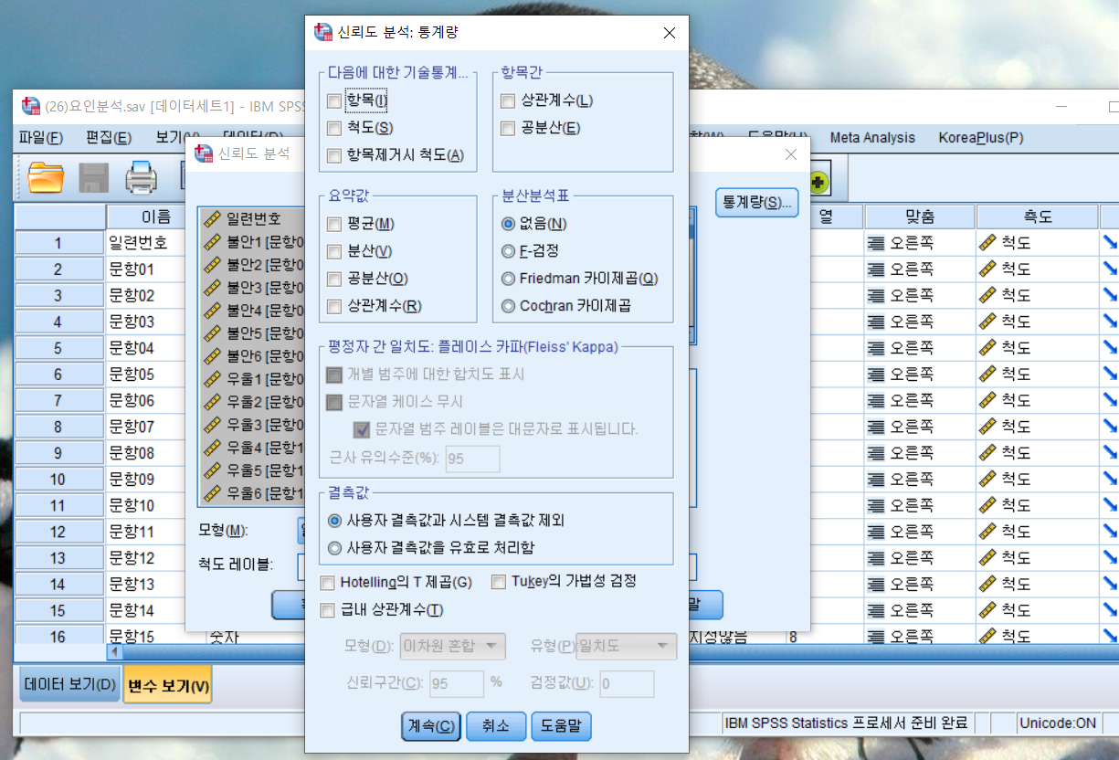The image size is (1119, 760).
Task: Click 신뢰구간(C) input field
Action: click(x=457, y=683)
